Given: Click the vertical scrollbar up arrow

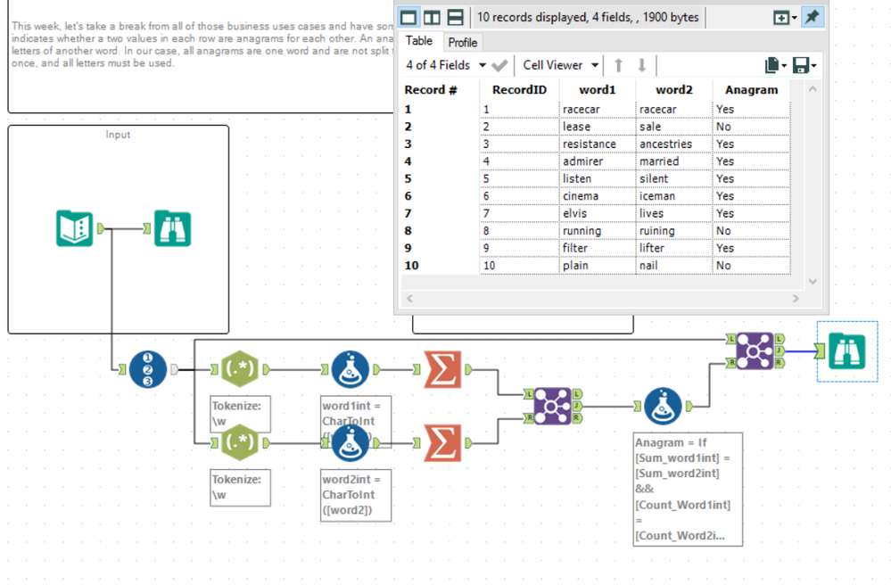Looking at the screenshot, I should point(813,88).
